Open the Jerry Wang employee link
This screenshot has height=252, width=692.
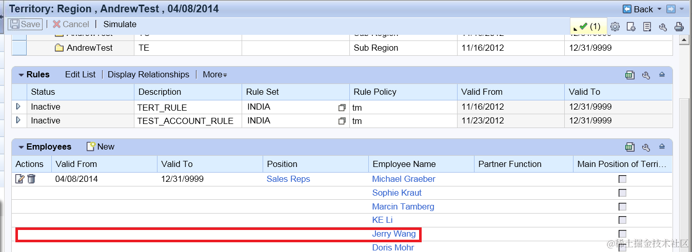[394, 234]
